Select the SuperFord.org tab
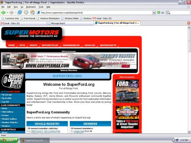The image size is (191, 143). pyautogui.click(x=117, y=23)
